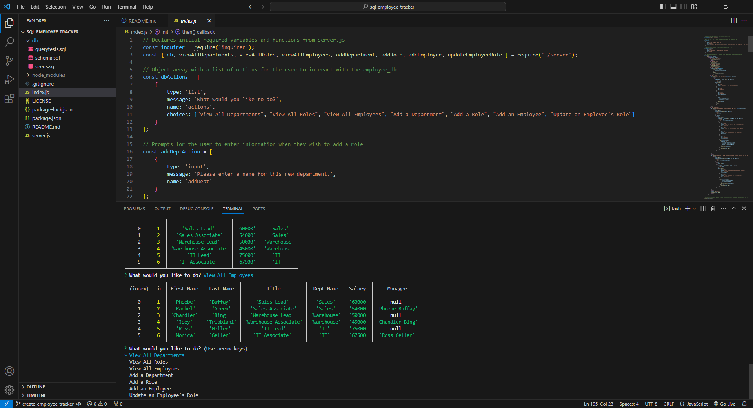
Task: Go forward with the navigation arrow
Action: [262, 7]
